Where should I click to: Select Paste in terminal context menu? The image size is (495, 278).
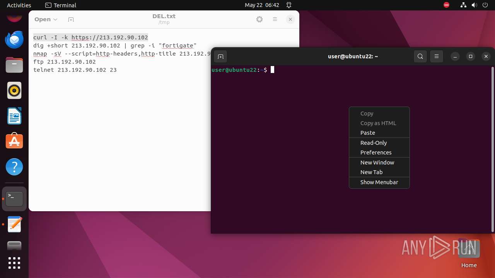pos(379,132)
